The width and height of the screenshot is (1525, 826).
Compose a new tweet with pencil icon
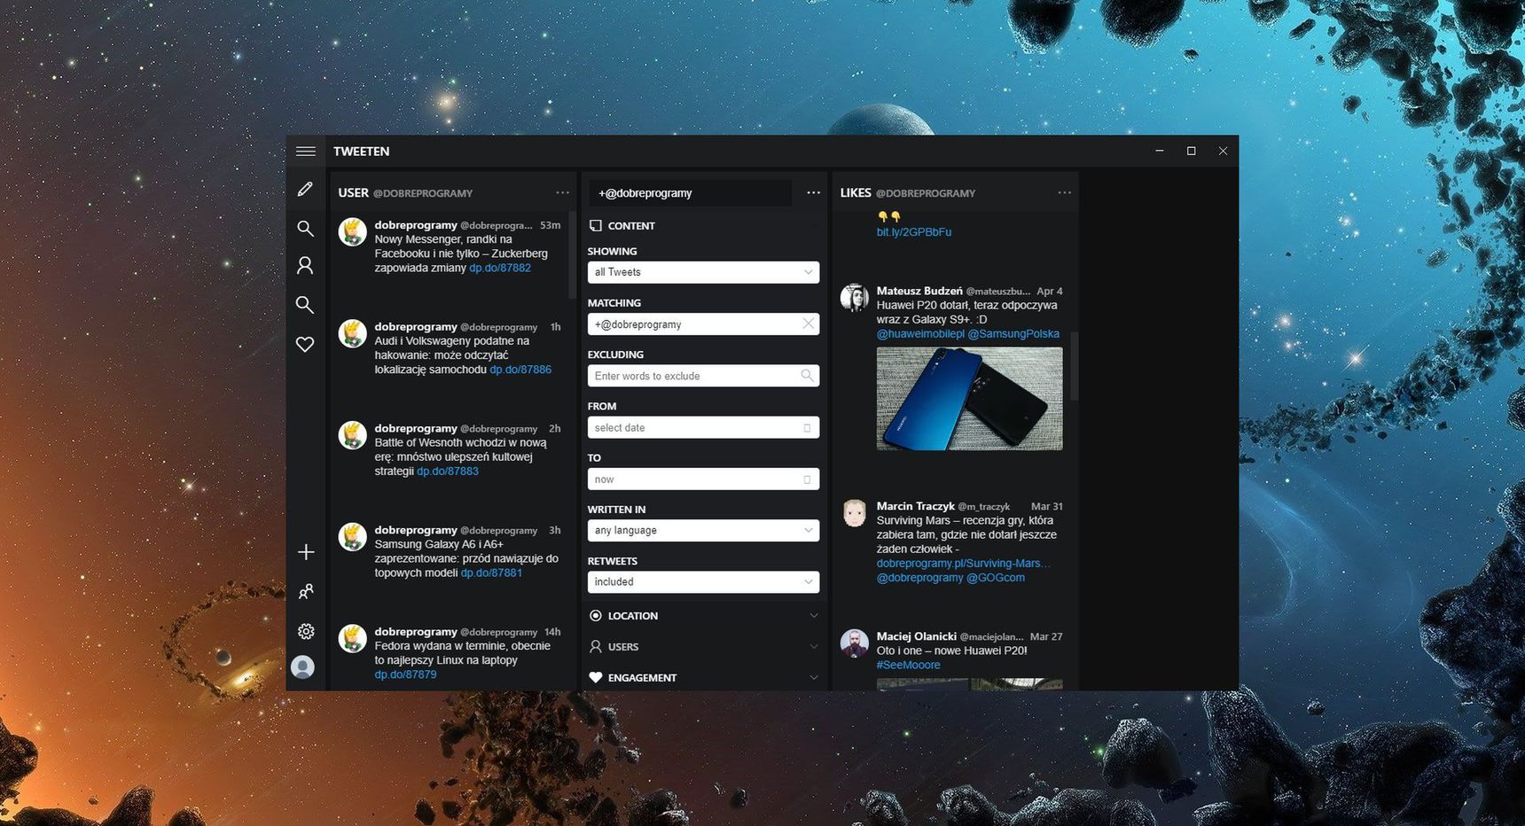tap(305, 190)
